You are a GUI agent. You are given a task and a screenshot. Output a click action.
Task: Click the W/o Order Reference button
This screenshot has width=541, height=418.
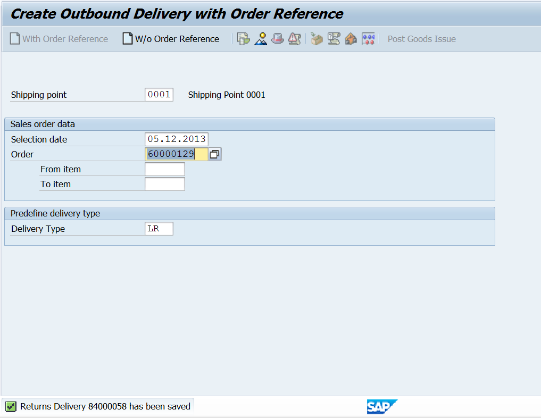(x=170, y=38)
